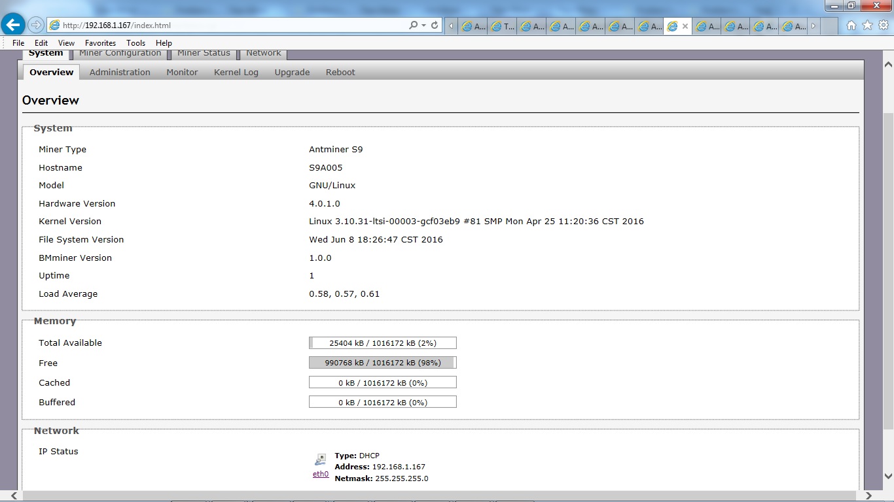Click the eth0 network interface icon
Screen dimensions: 894x502
click(321, 460)
